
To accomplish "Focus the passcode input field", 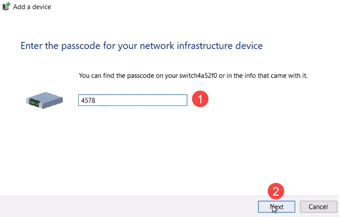I will pyautogui.click(x=133, y=100).
